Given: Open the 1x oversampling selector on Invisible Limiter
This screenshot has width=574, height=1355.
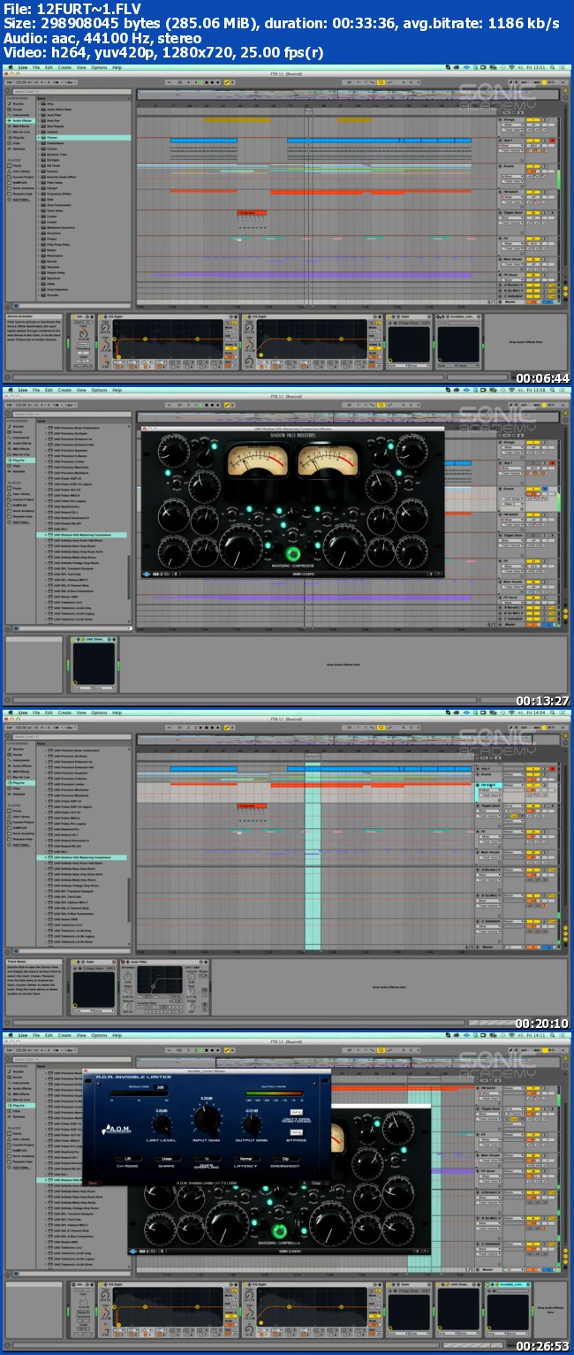Looking at the screenshot, I should (x=207, y=1158).
